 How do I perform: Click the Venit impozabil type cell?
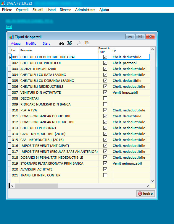(131, 92)
